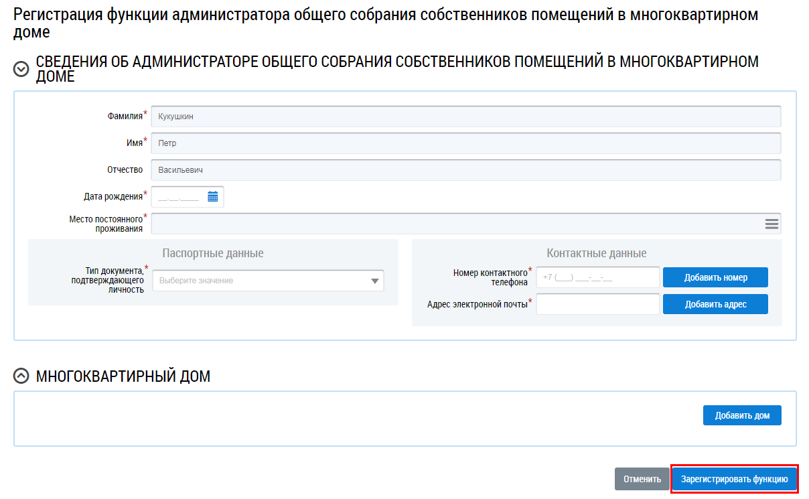809x499 pixels.
Task: Collapse the administrator info section chevron
Action: 21,69
